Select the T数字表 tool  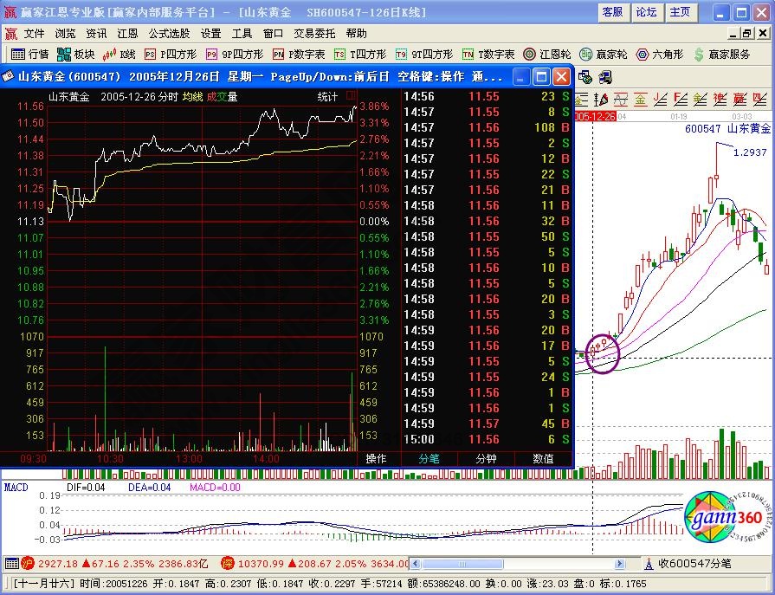click(x=488, y=54)
